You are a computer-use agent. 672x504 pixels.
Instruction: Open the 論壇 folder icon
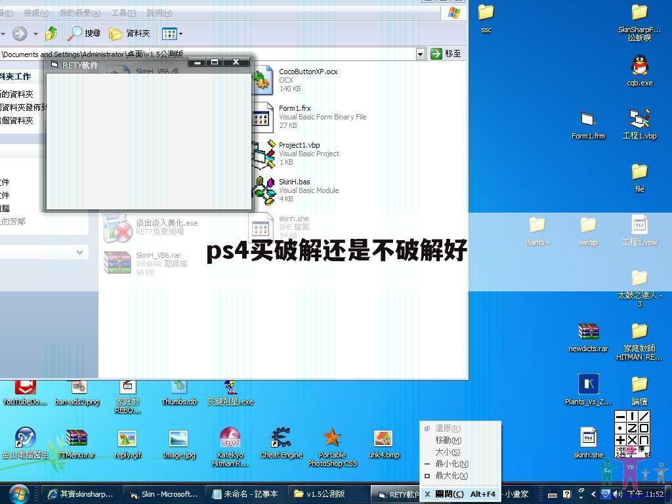(639, 385)
